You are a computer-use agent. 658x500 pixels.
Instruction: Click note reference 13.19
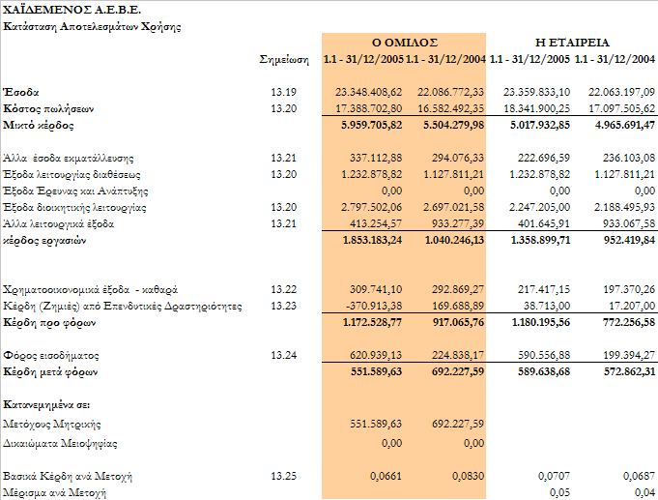click(x=284, y=92)
